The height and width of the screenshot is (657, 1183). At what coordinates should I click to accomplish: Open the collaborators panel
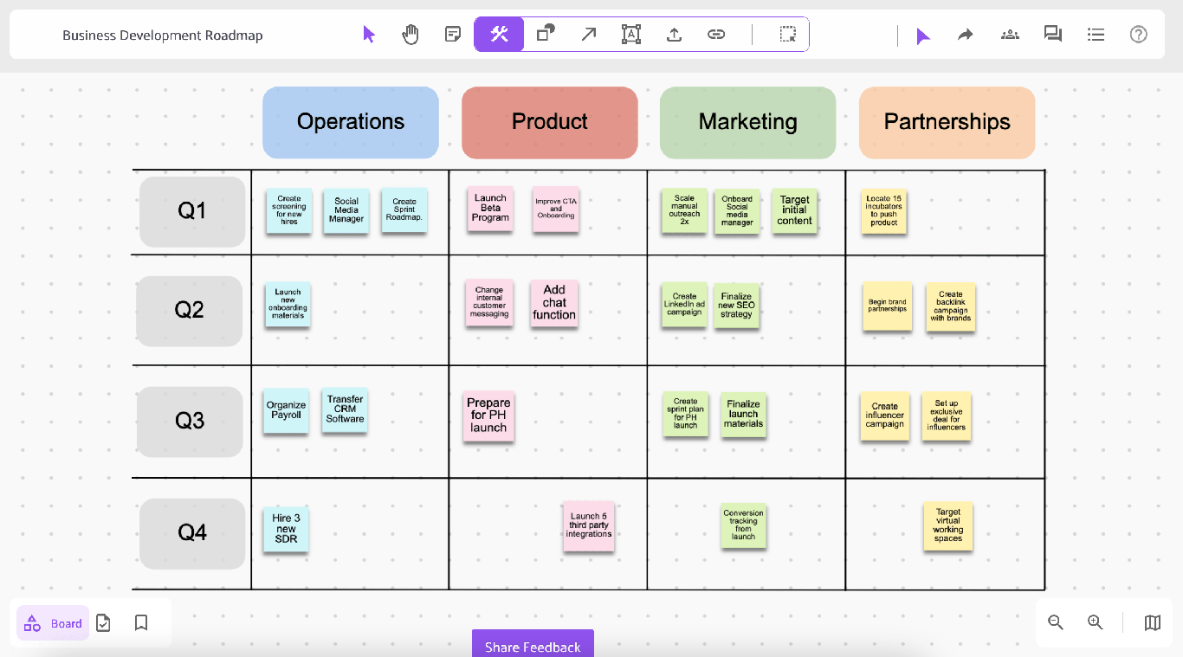click(1010, 34)
